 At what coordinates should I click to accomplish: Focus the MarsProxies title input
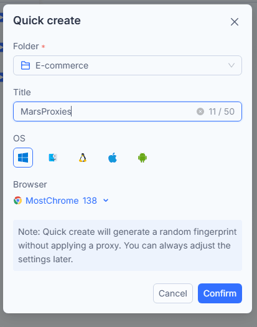coord(128,111)
